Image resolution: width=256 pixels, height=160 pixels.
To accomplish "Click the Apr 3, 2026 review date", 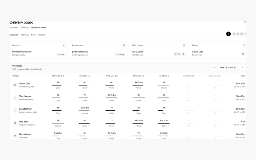I will 138,52.
